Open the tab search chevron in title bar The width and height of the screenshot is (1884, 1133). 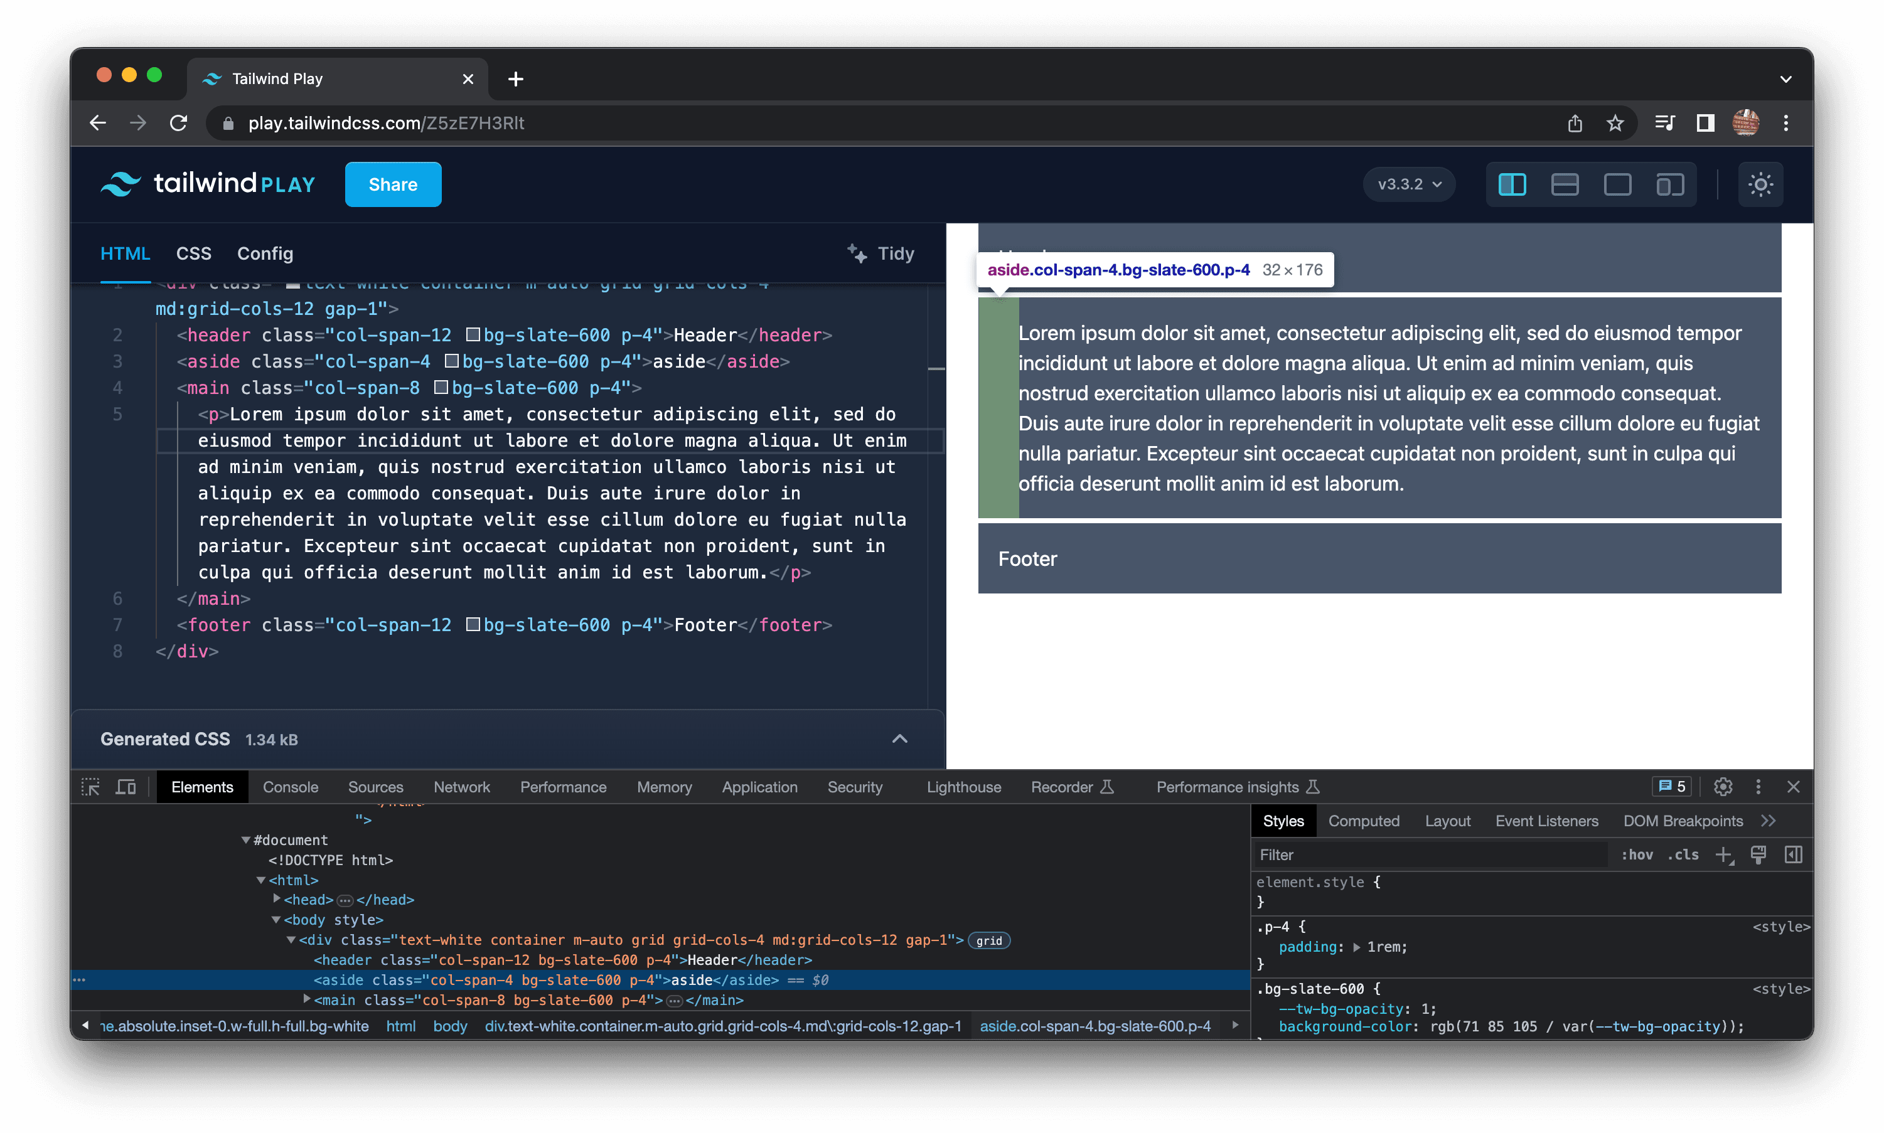click(x=1785, y=80)
